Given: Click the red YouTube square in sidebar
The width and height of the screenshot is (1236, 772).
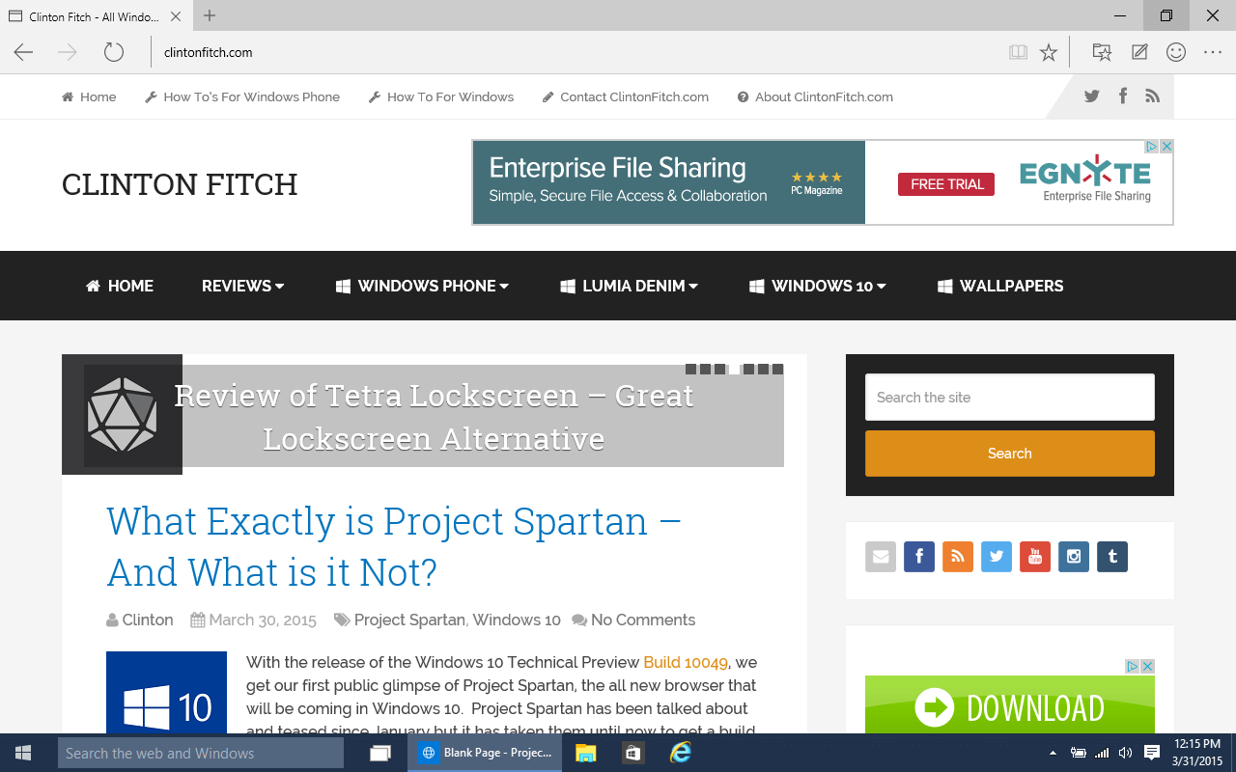Looking at the screenshot, I should 1035,557.
